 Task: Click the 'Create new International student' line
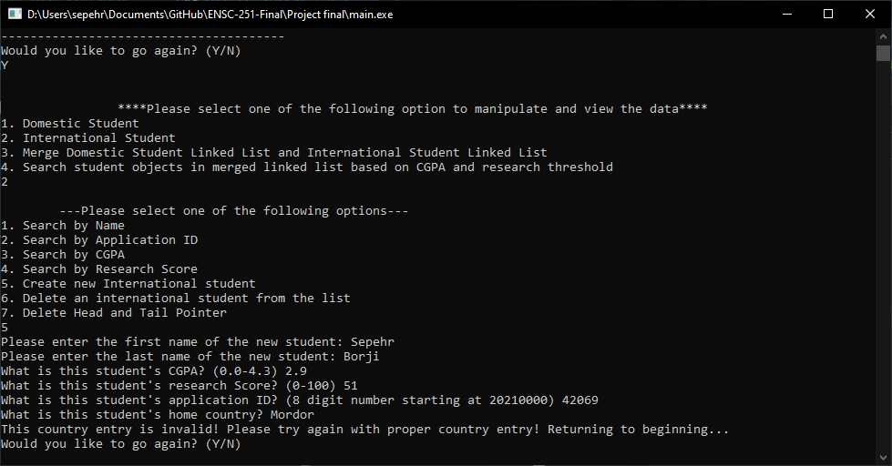coord(128,284)
